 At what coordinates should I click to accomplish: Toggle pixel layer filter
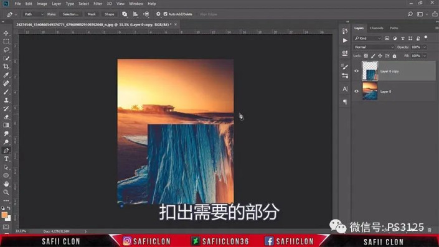[387, 39]
